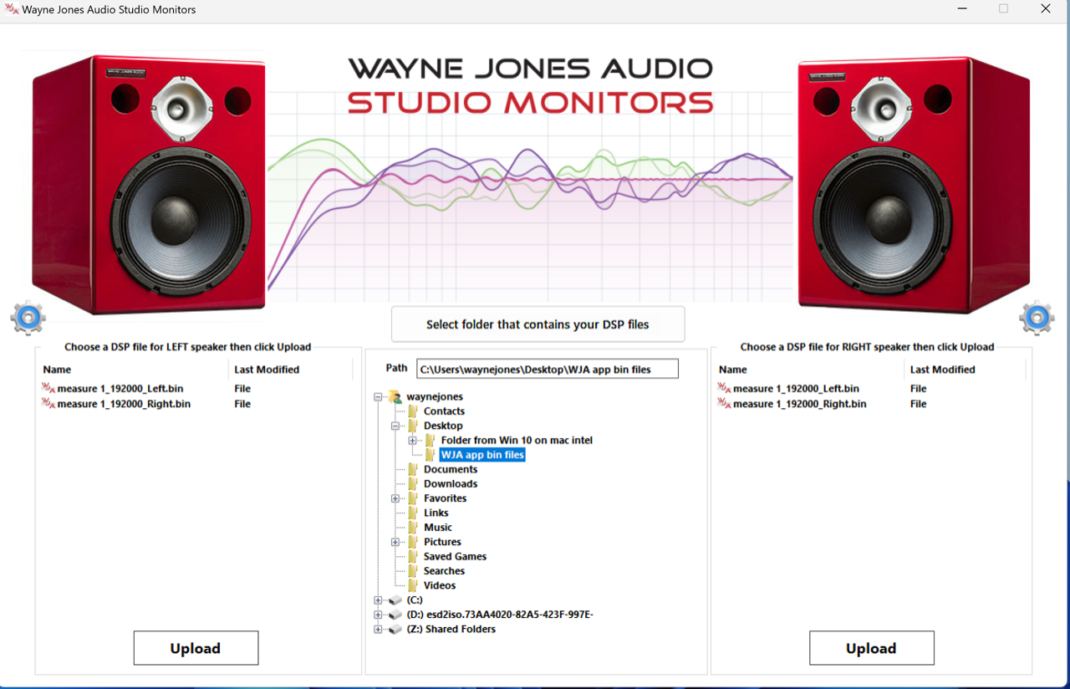Click file icon of Left.bin in RIGHT list

click(724, 388)
